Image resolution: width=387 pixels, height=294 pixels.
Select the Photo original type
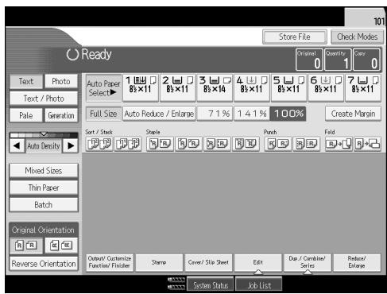tap(61, 81)
